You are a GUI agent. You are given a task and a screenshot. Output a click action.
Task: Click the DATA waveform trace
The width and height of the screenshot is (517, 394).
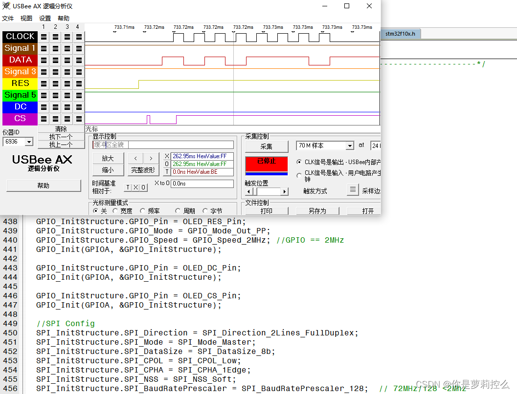[232, 61]
